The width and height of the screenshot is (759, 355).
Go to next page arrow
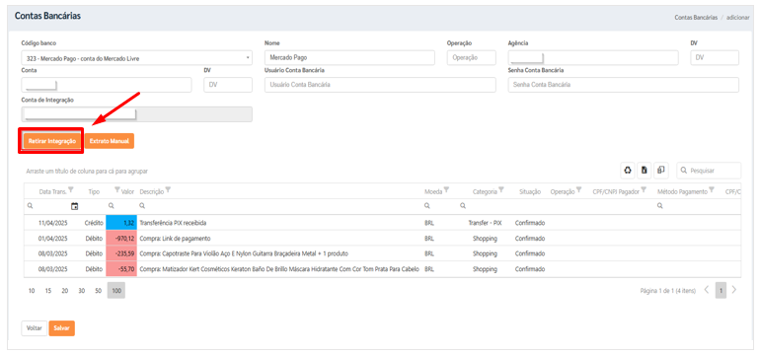[x=734, y=290]
